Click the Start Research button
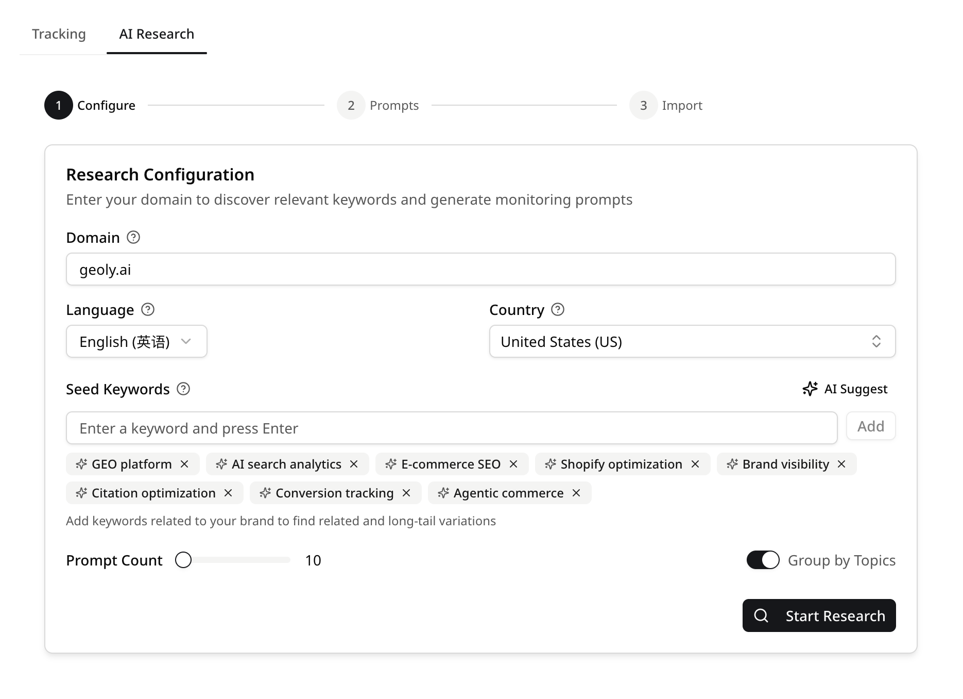 click(x=819, y=615)
